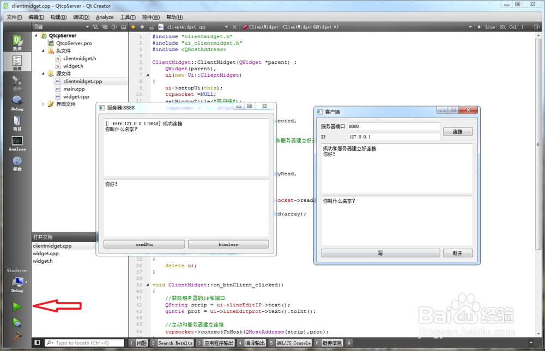Click the 服务器端口 field in client window

394,126
